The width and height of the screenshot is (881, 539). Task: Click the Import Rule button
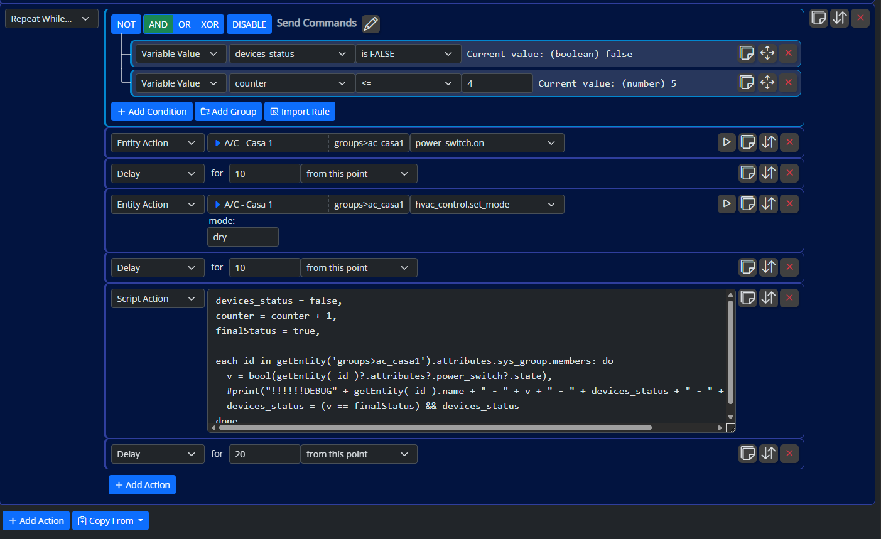coord(300,112)
